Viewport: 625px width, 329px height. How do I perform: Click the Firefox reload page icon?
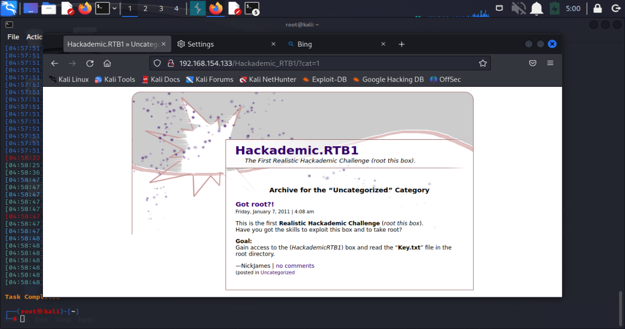(90, 63)
